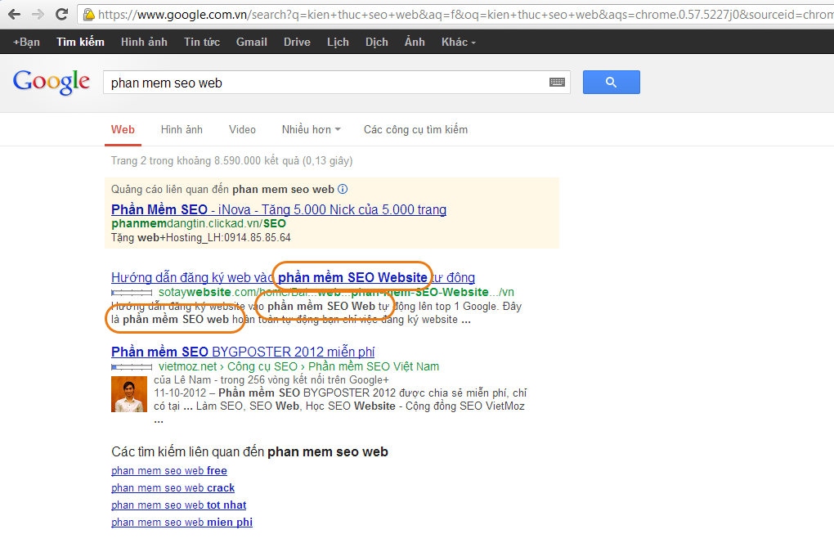Viewport: 834px width, 543px height.
Task: Click the của Lê Nam author text
Action: point(182,379)
